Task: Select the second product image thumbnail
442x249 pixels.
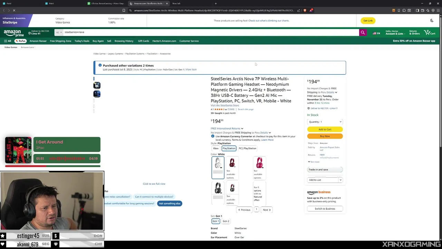Action: (x=97, y=85)
